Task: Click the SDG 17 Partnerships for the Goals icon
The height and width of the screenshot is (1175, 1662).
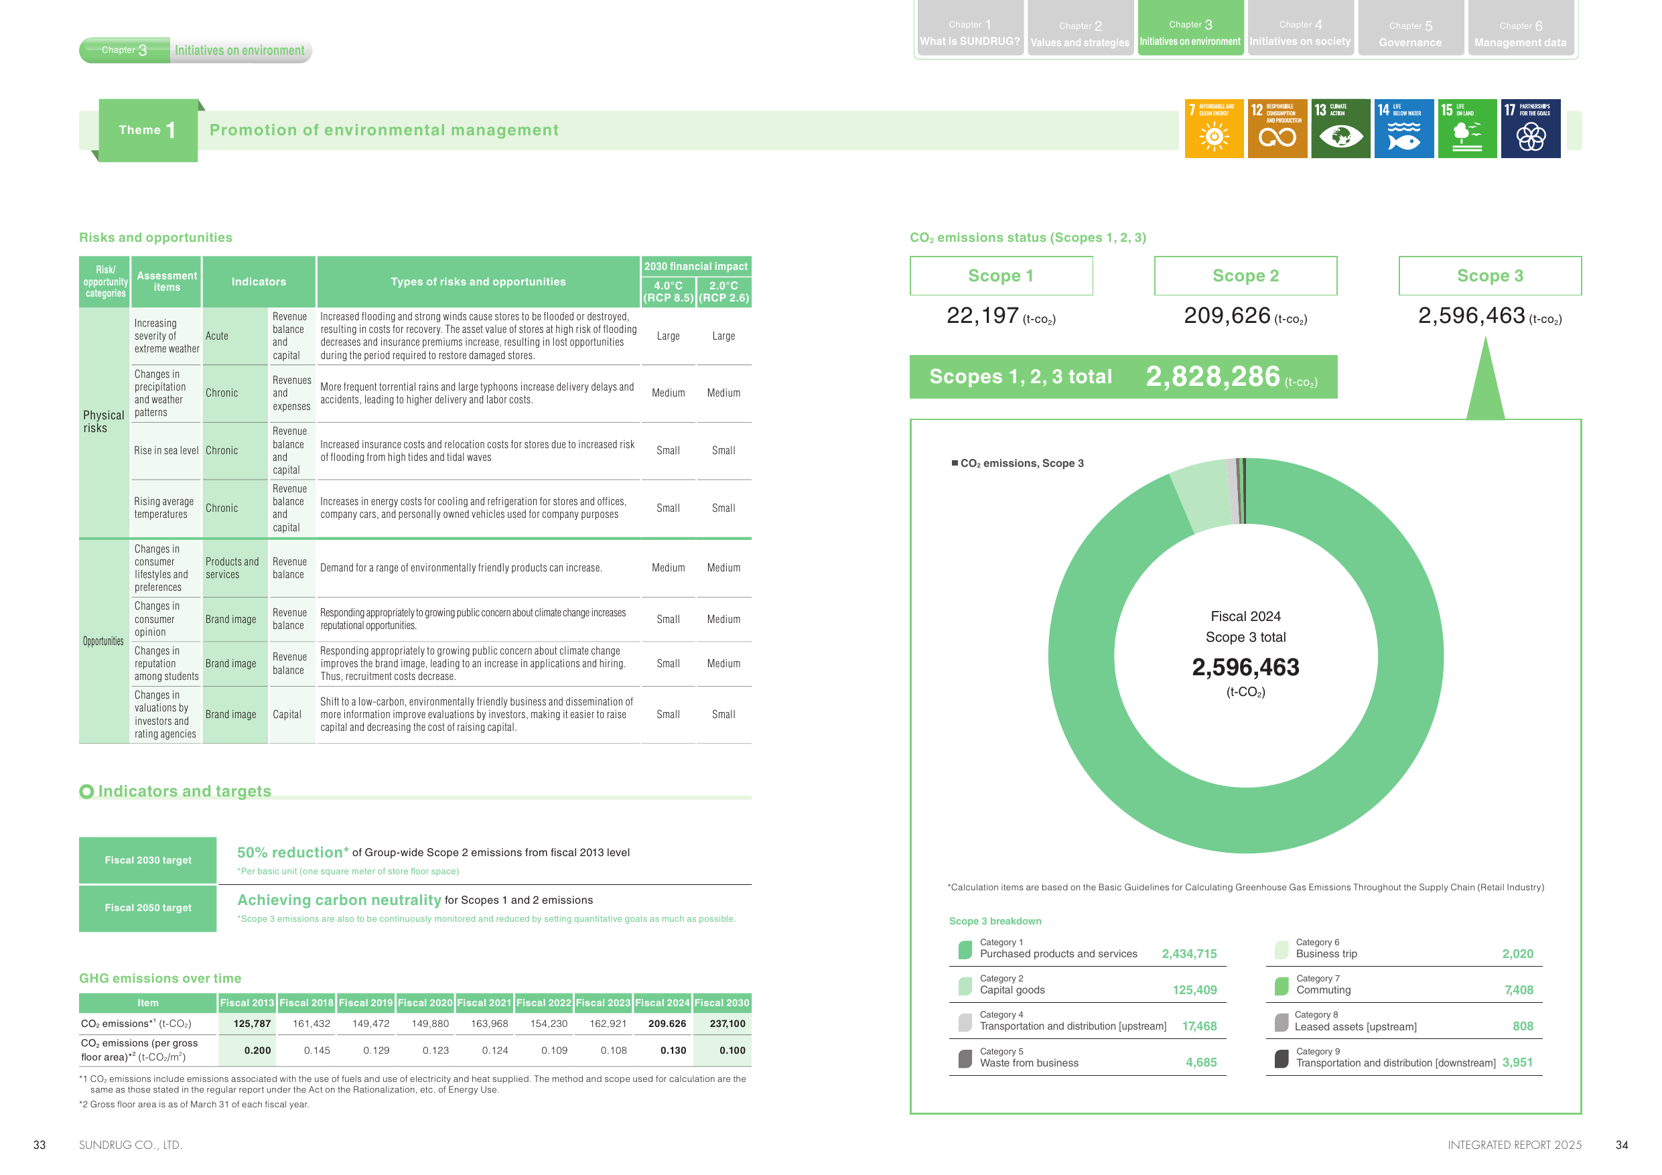Action: coord(1530,128)
